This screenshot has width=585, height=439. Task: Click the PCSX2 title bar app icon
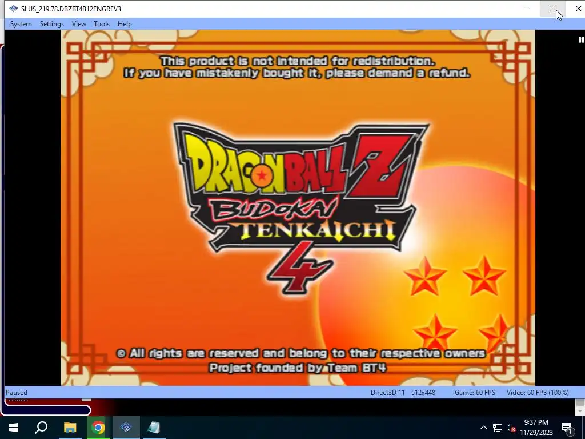[x=14, y=9]
